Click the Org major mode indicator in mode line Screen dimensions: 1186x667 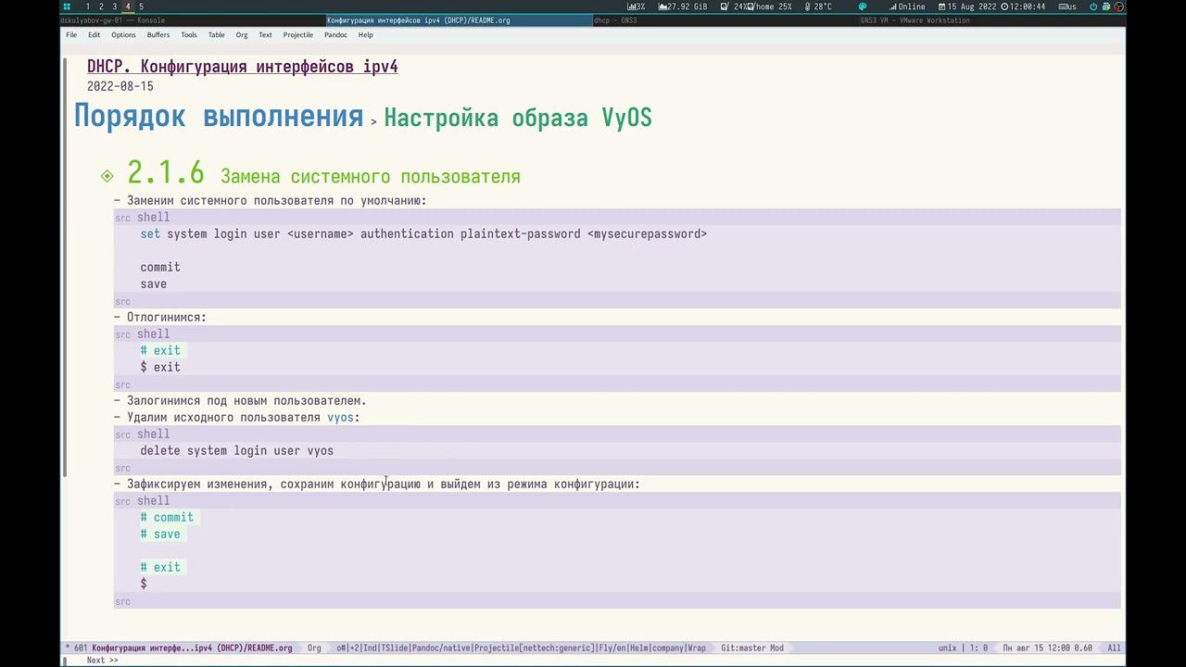tap(314, 648)
